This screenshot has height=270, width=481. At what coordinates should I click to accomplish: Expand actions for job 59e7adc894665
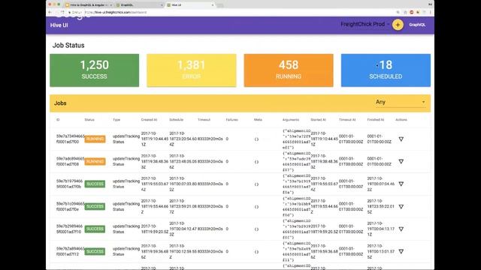(401, 161)
